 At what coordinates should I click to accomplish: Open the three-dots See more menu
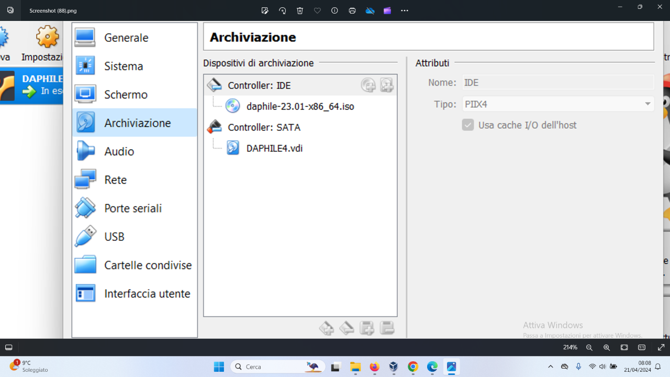(x=405, y=10)
